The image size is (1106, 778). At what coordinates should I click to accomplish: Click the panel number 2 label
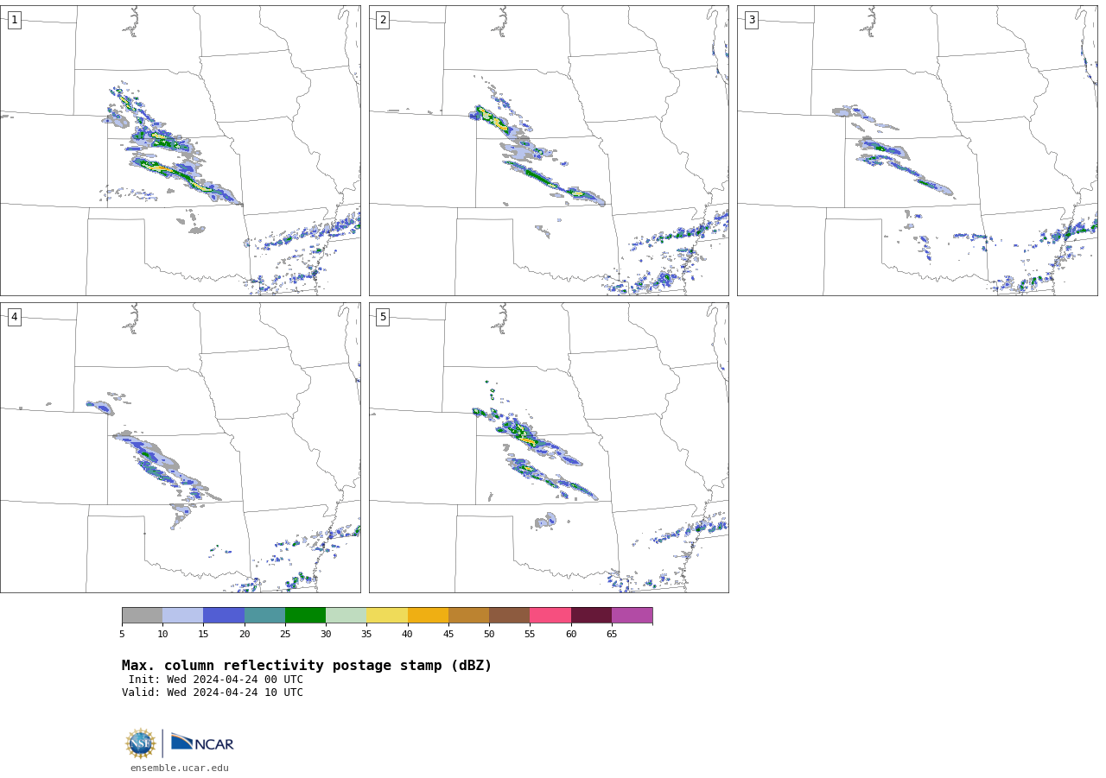[x=383, y=20]
